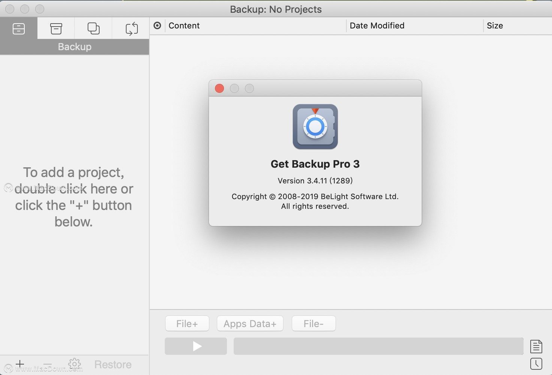
Task: Click the add project plus icon
Action: tap(20, 364)
